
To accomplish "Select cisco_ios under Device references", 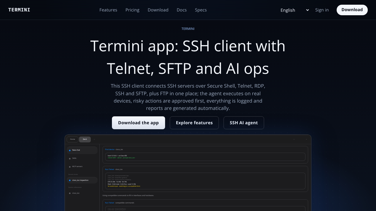I will 82,193.
